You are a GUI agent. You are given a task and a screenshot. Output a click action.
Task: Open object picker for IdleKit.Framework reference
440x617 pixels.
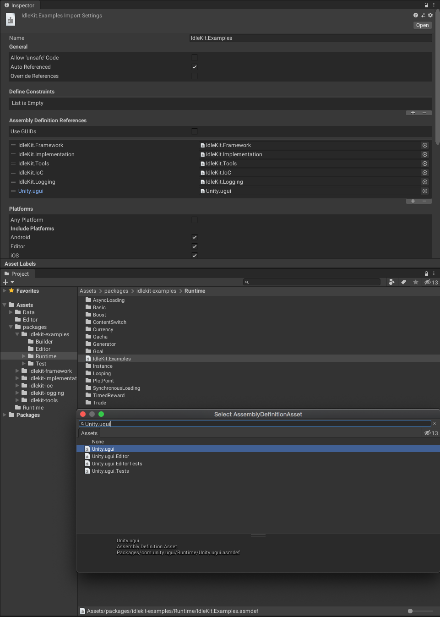tap(425, 145)
